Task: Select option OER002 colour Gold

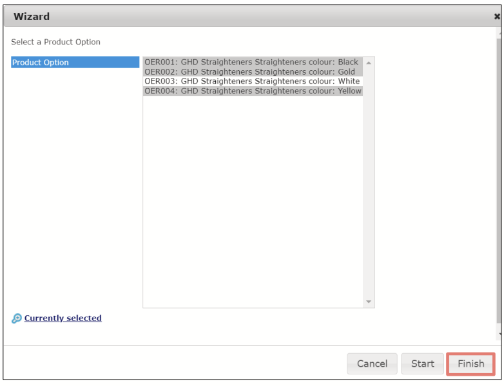Action: [253, 71]
